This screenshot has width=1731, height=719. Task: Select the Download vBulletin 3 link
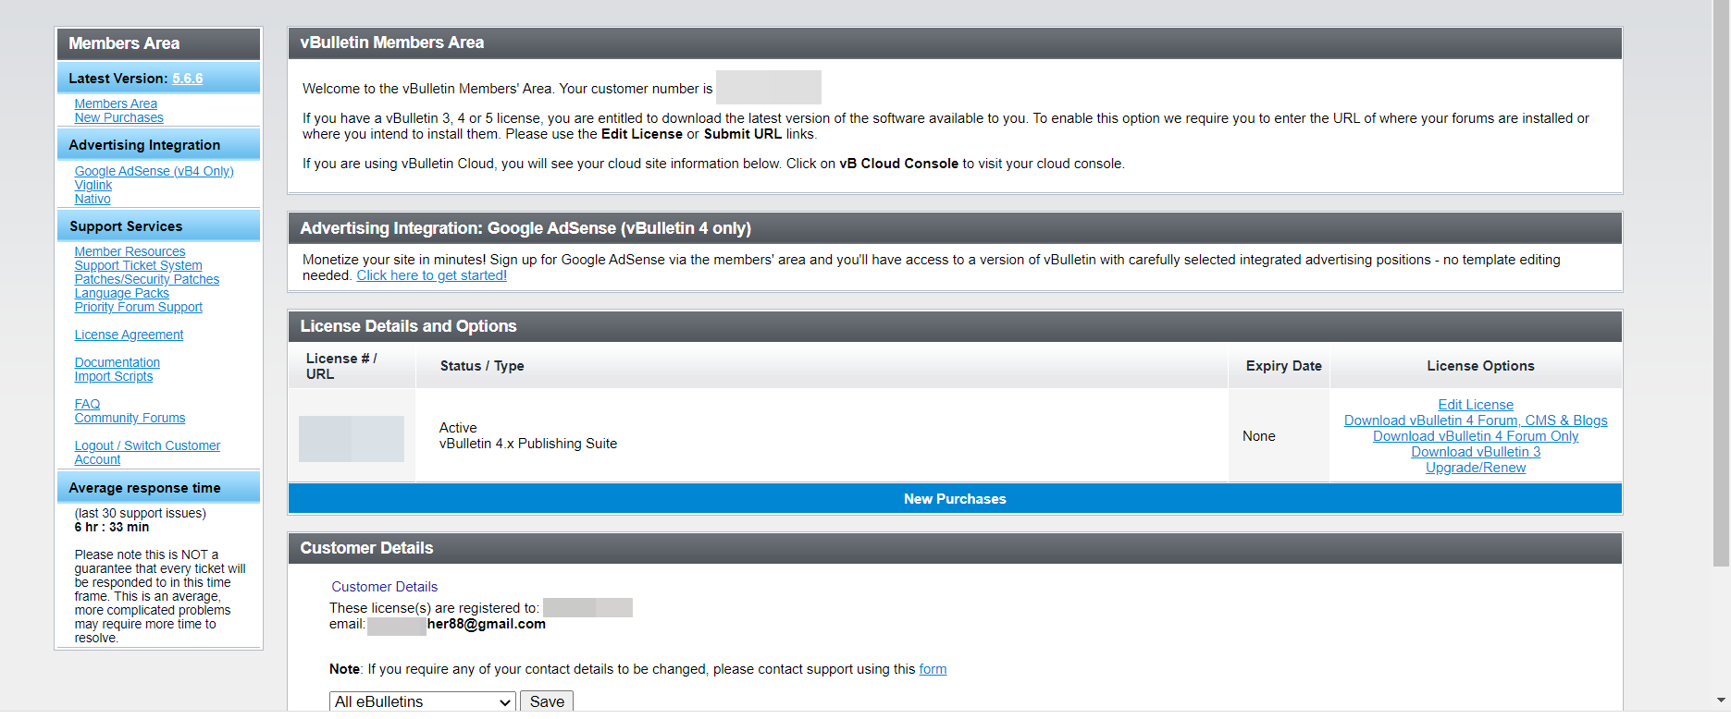click(1476, 452)
